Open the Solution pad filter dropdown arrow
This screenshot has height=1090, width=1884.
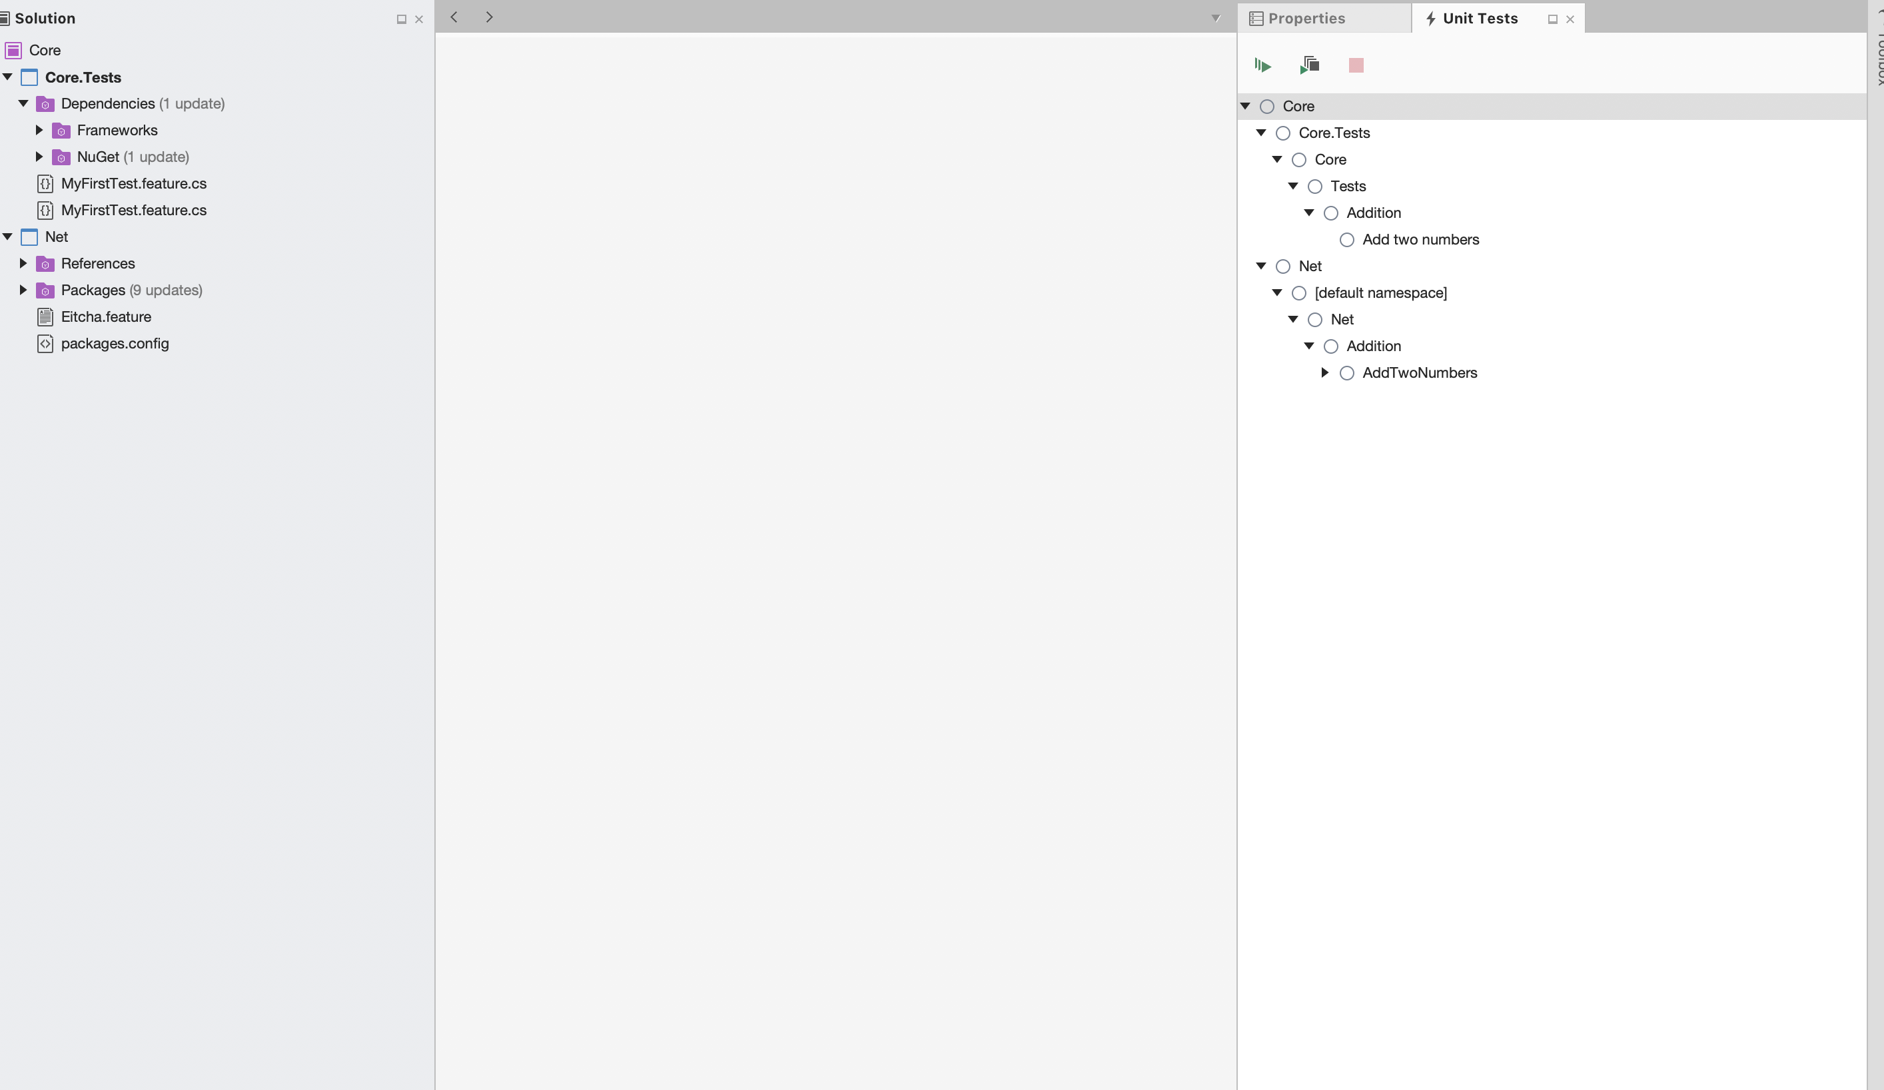pyautogui.click(x=1216, y=18)
